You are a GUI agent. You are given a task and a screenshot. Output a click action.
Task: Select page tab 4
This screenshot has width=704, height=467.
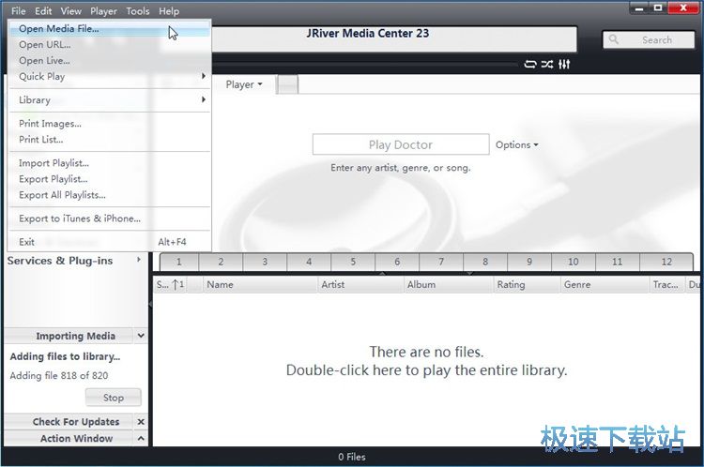pyautogui.click(x=309, y=262)
